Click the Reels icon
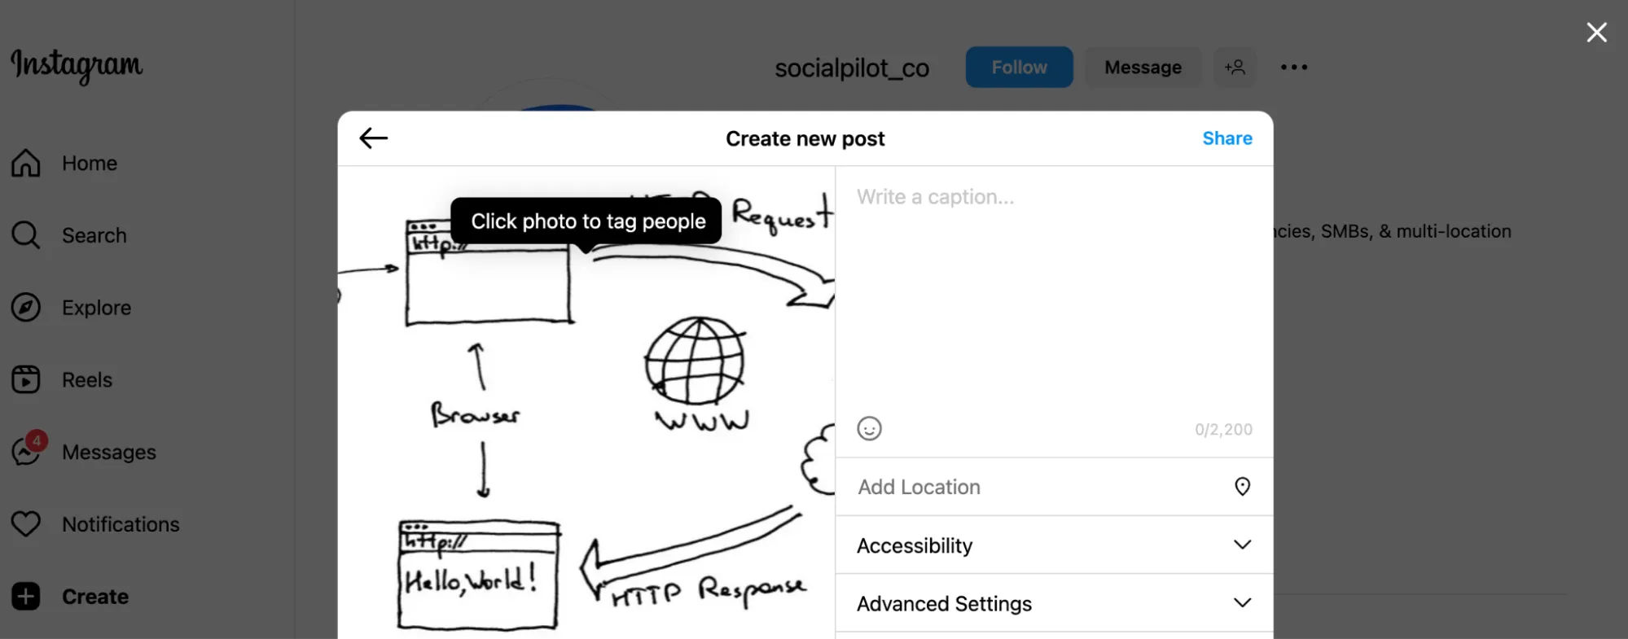This screenshot has width=1628, height=639. click(26, 379)
